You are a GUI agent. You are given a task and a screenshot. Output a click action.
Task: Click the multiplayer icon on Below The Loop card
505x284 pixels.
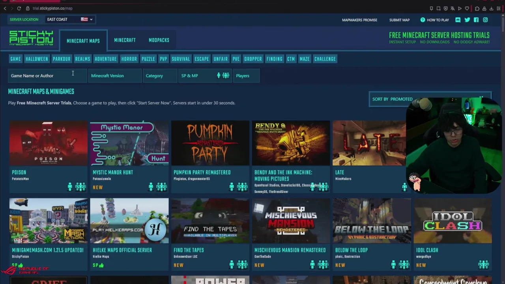click(404, 264)
